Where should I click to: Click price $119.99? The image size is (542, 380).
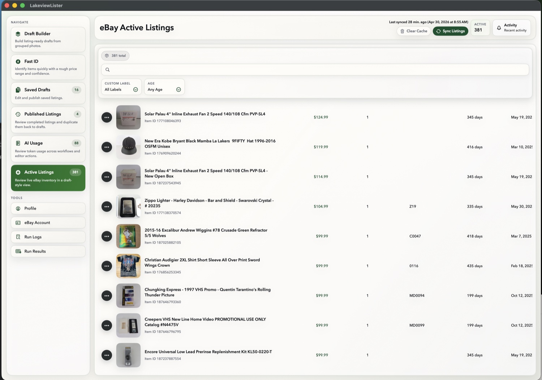[321, 147]
